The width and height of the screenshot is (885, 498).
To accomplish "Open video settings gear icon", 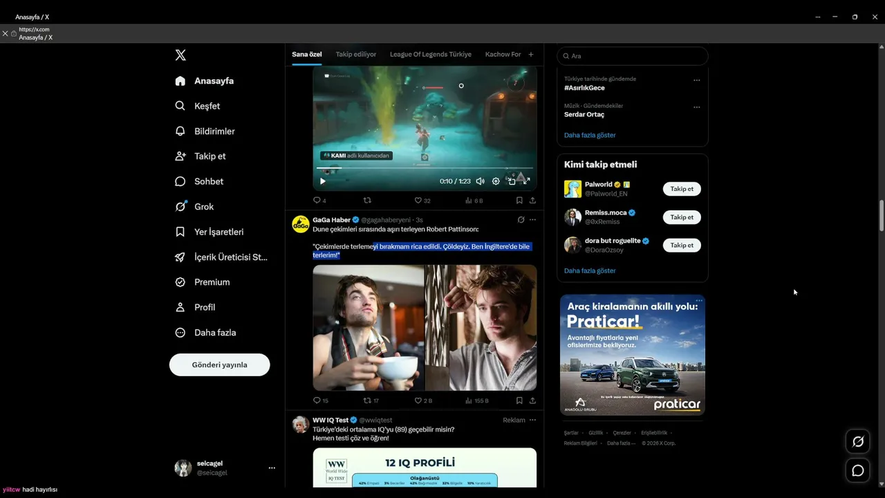I will click(496, 181).
